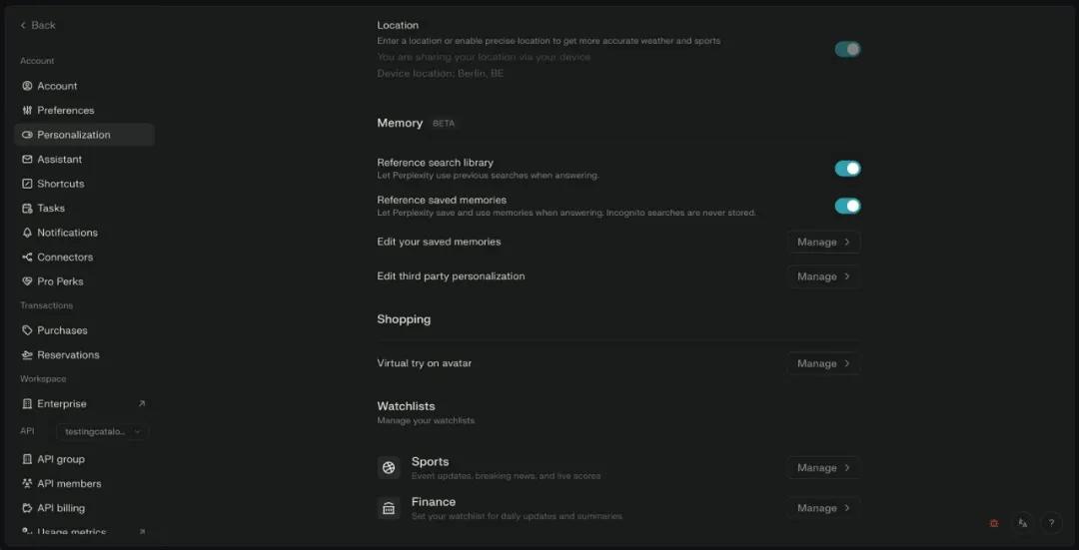Click Manage for saved memories
This screenshot has width=1079, height=550.
pyautogui.click(x=823, y=242)
